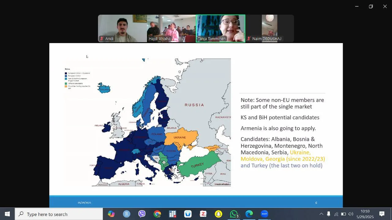Select Hajdi Xhixha's video tile
This screenshot has height=220, width=392.
(x=171, y=28)
